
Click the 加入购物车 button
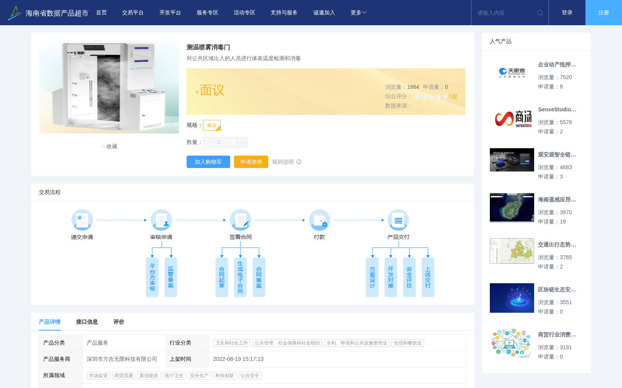click(208, 162)
